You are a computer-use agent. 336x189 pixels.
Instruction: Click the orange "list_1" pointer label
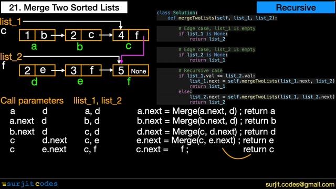pyautogui.click(x=10, y=22)
